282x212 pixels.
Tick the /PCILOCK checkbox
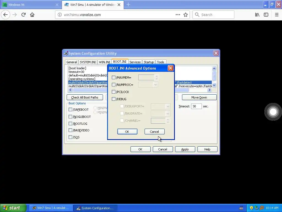pos(113,92)
